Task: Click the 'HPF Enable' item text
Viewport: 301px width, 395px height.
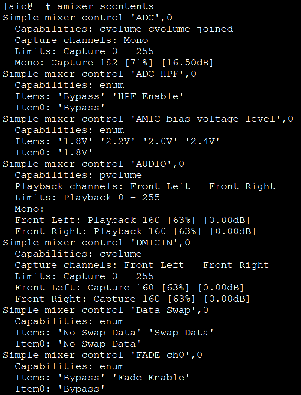Action: click(x=148, y=96)
